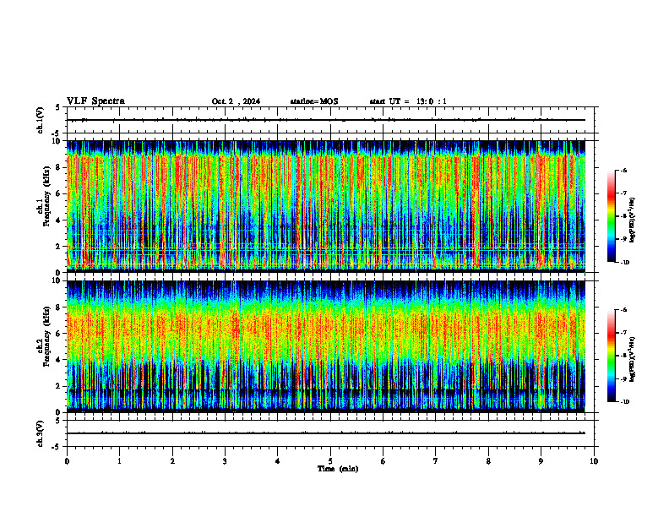
Task: Click the ch.2 spectrogram "4" kHz tick label
Action: pyautogui.click(x=58, y=360)
